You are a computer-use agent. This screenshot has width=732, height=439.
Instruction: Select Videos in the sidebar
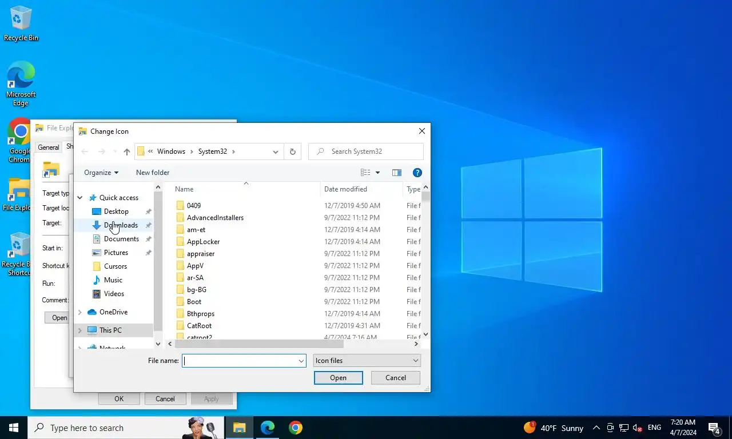click(x=114, y=294)
